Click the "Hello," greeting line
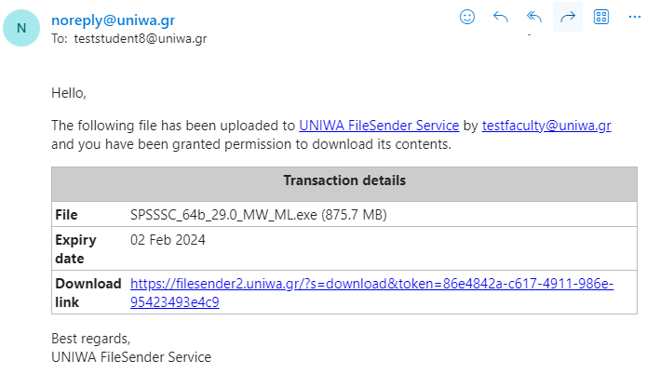This screenshot has width=660, height=374. [x=69, y=92]
